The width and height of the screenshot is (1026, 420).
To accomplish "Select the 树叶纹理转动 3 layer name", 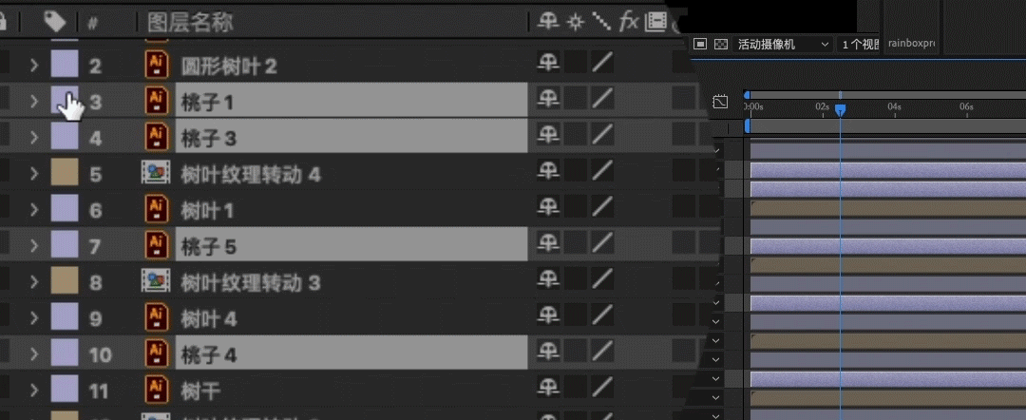I will (x=251, y=282).
